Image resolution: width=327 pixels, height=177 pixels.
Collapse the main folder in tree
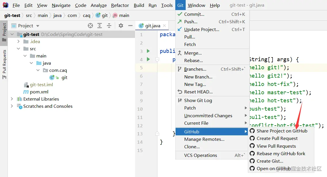25,56
